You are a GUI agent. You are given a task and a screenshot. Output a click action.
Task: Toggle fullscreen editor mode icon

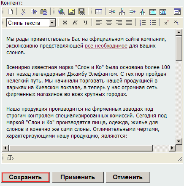pos(177,12)
